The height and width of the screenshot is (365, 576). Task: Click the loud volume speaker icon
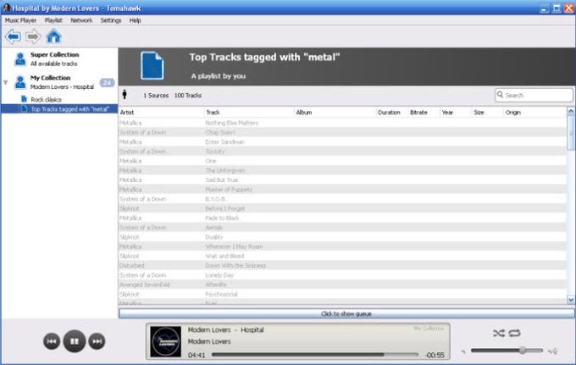tap(553, 351)
